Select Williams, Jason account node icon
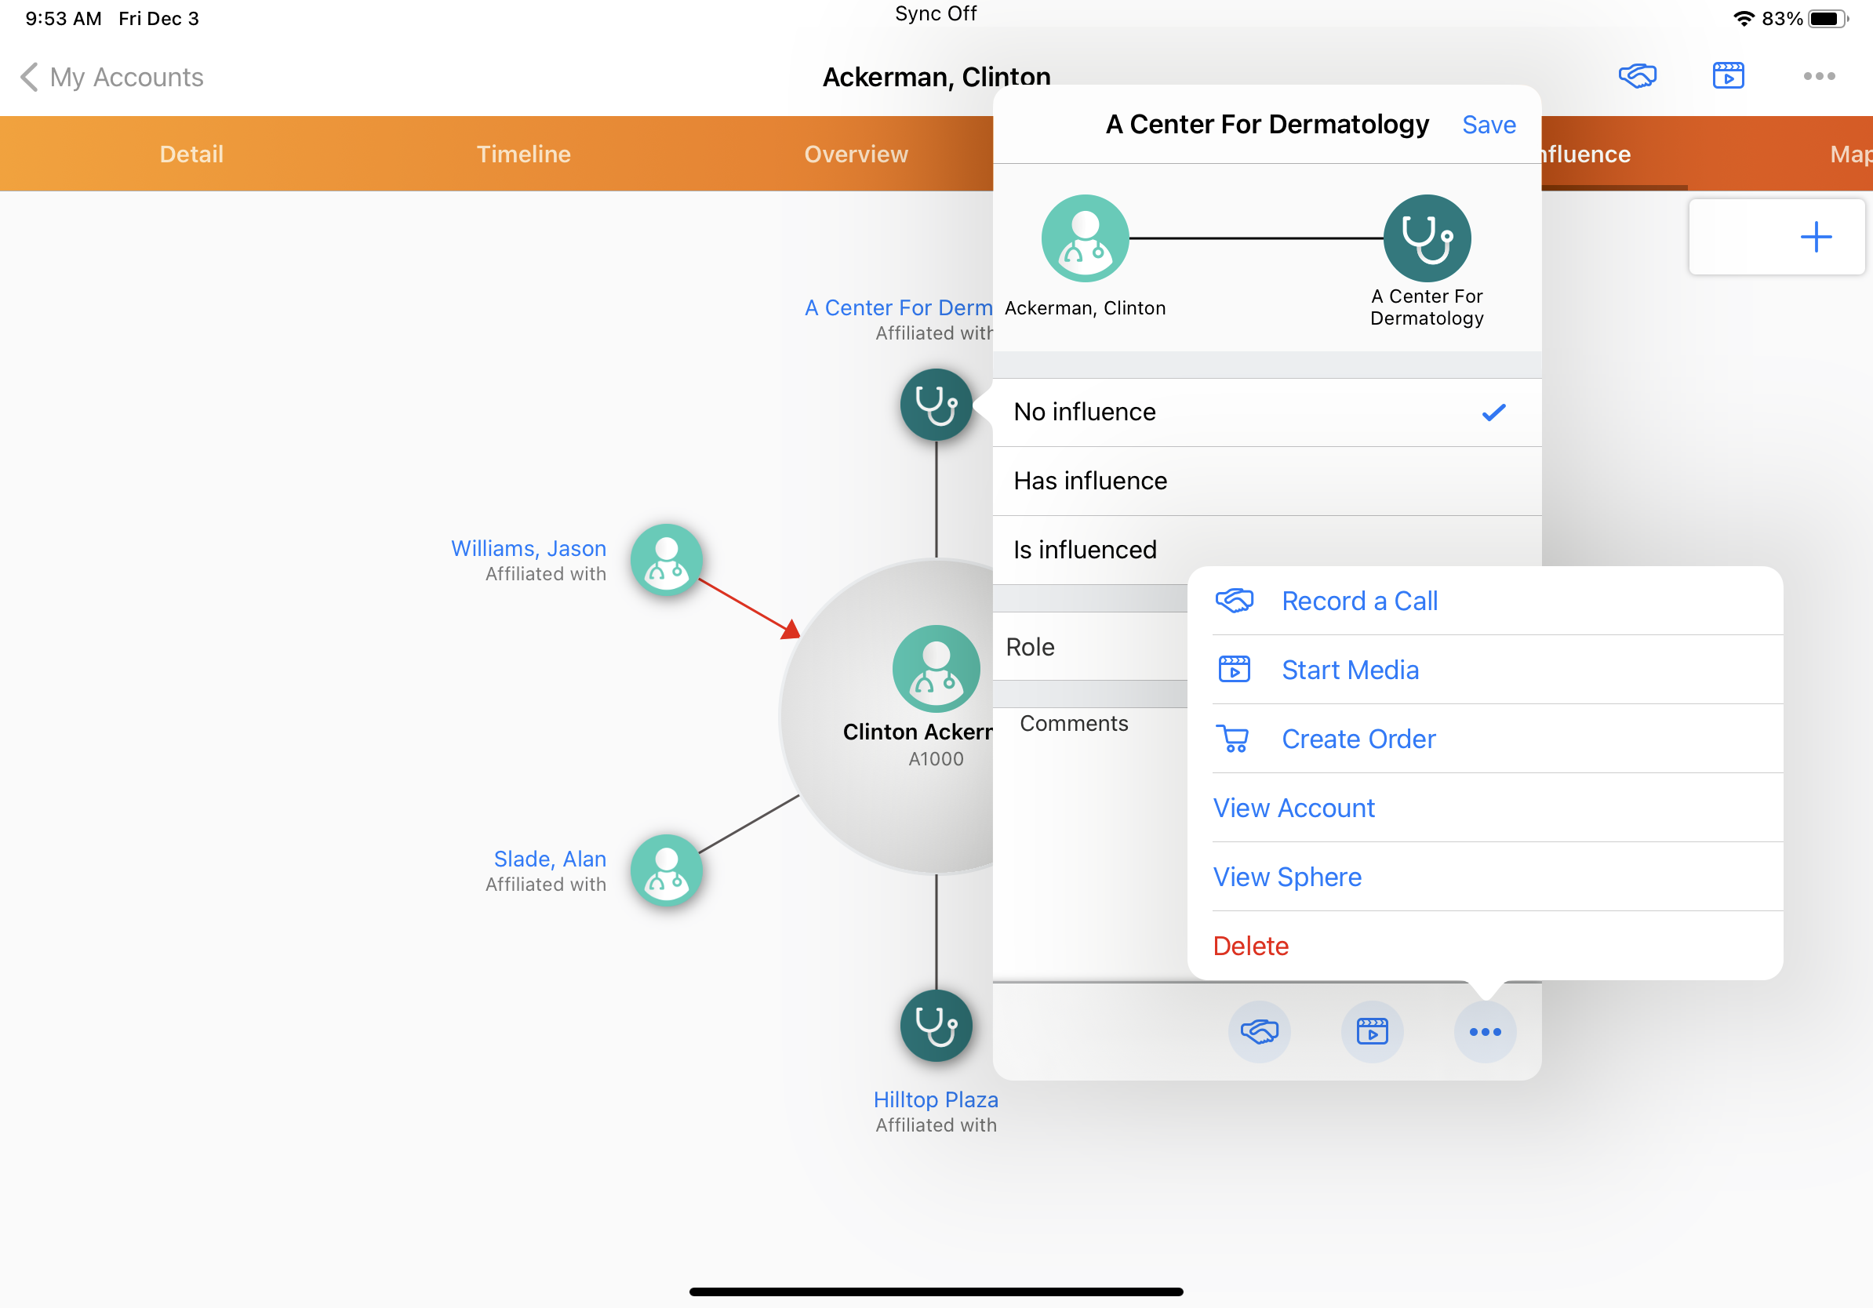This screenshot has width=1873, height=1308. point(667,559)
